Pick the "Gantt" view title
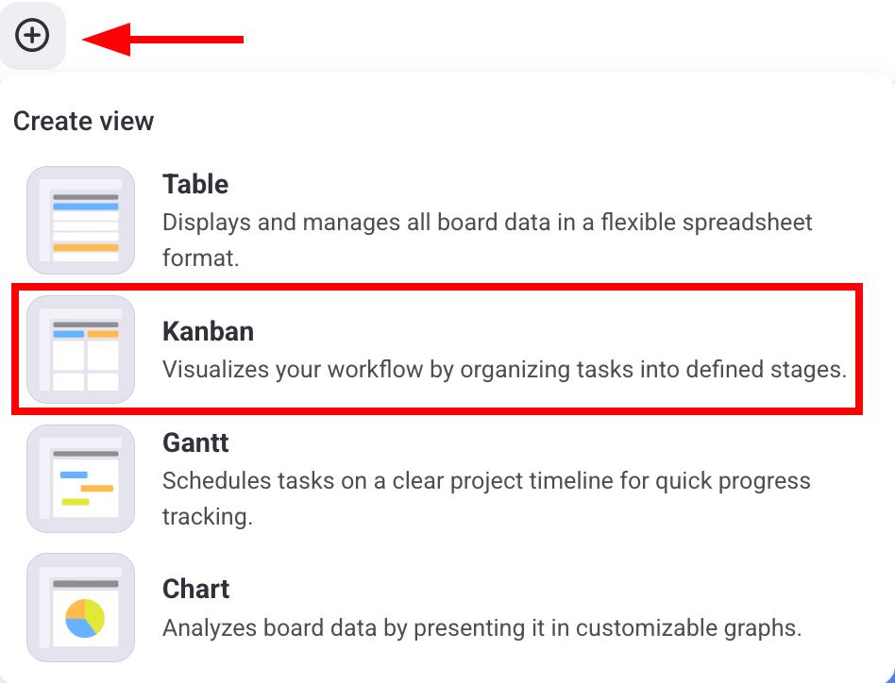The image size is (895, 683). pyautogui.click(x=195, y=442)
